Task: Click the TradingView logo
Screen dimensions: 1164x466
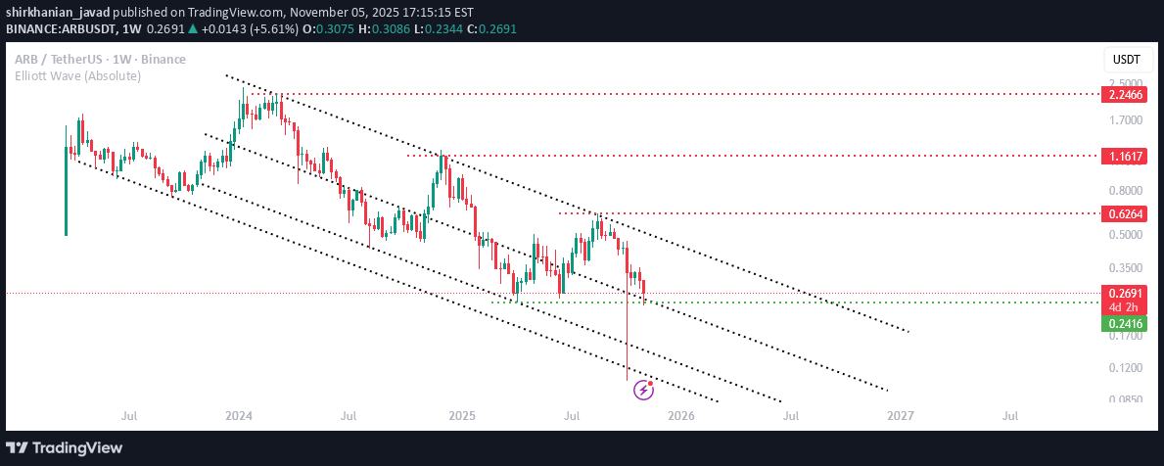Action: point(65,447)
